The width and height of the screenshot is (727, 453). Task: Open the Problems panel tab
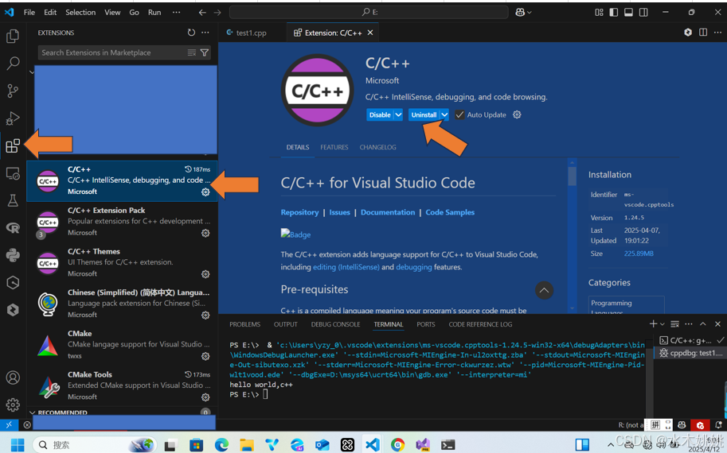pos(244,324)
